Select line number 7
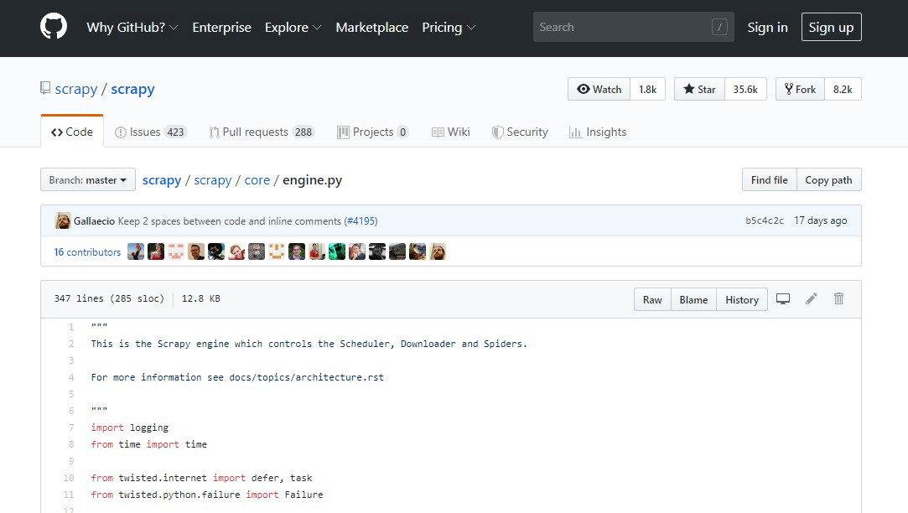Image resolution: width=908 pixels, height=513 pixels. pos(71,427)
